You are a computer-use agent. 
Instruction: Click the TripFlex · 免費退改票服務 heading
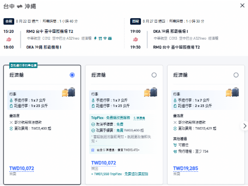tap(110, 118)
